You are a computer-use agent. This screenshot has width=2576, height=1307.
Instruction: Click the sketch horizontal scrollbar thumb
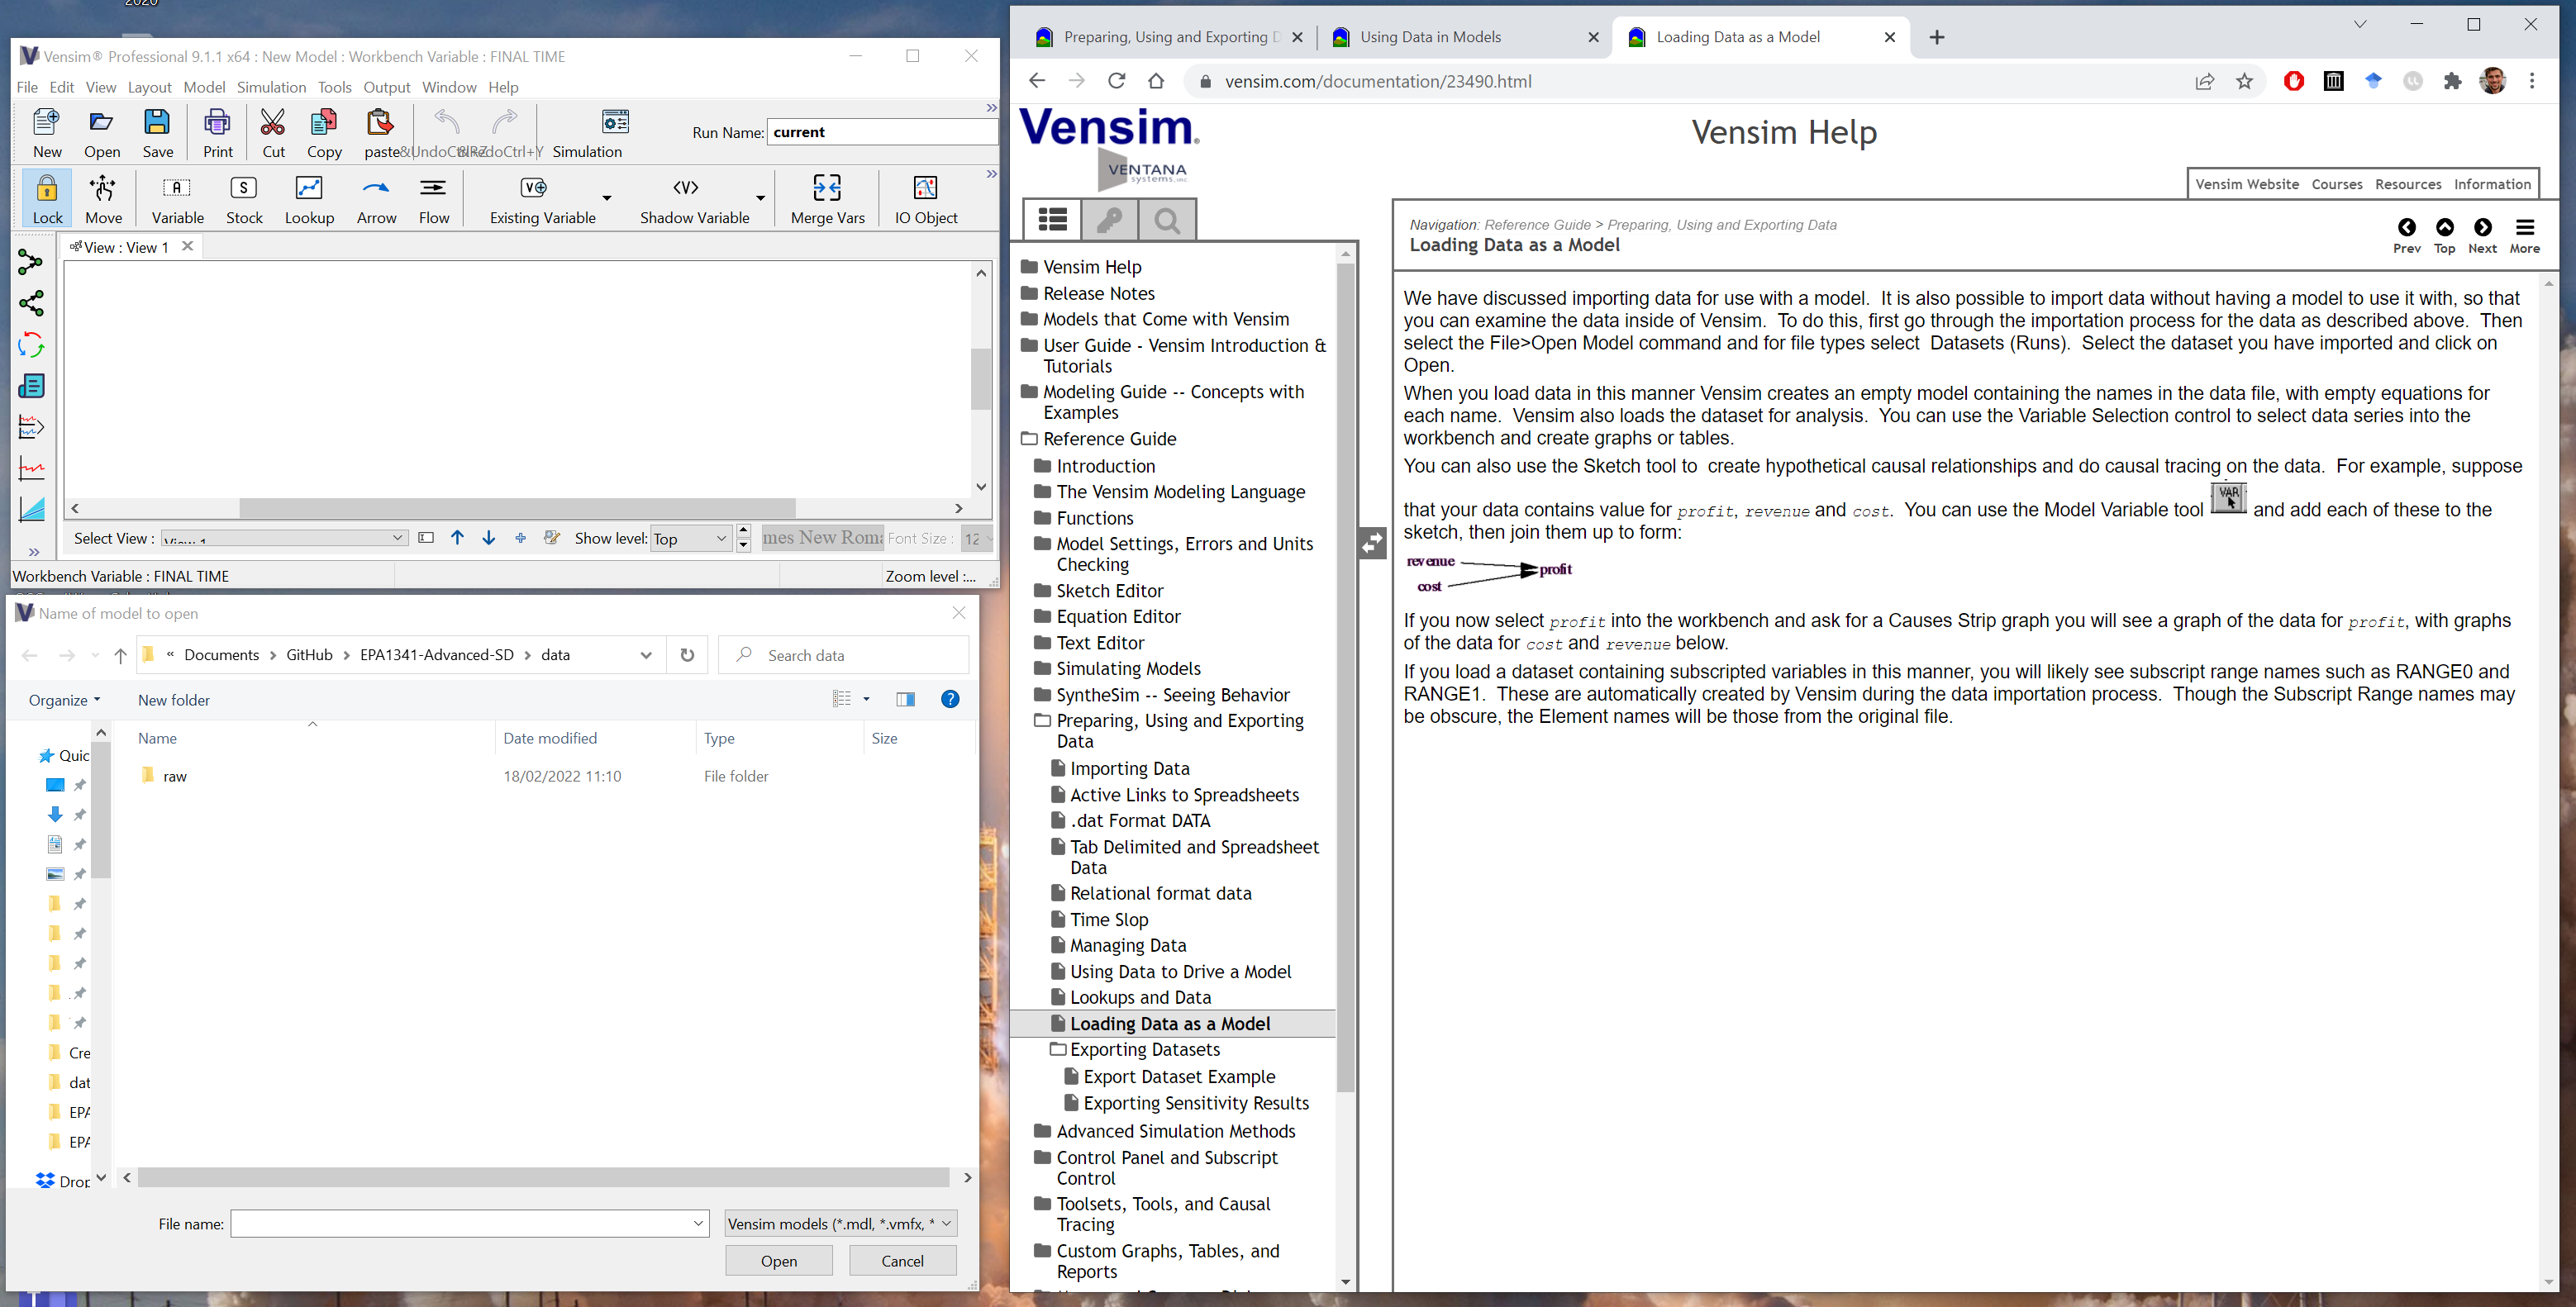tap(517, 508)
